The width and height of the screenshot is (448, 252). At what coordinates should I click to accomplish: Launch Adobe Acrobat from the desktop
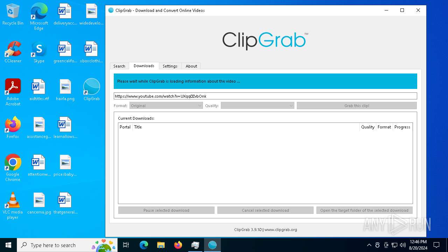pos(13,92)
